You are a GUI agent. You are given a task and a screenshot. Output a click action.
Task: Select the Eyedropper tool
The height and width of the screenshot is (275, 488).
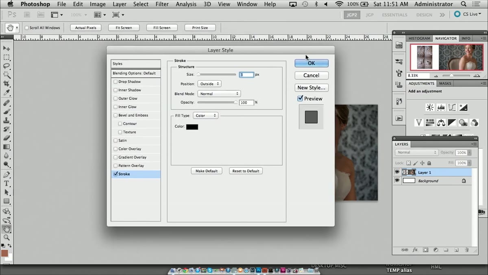[7, 92]
